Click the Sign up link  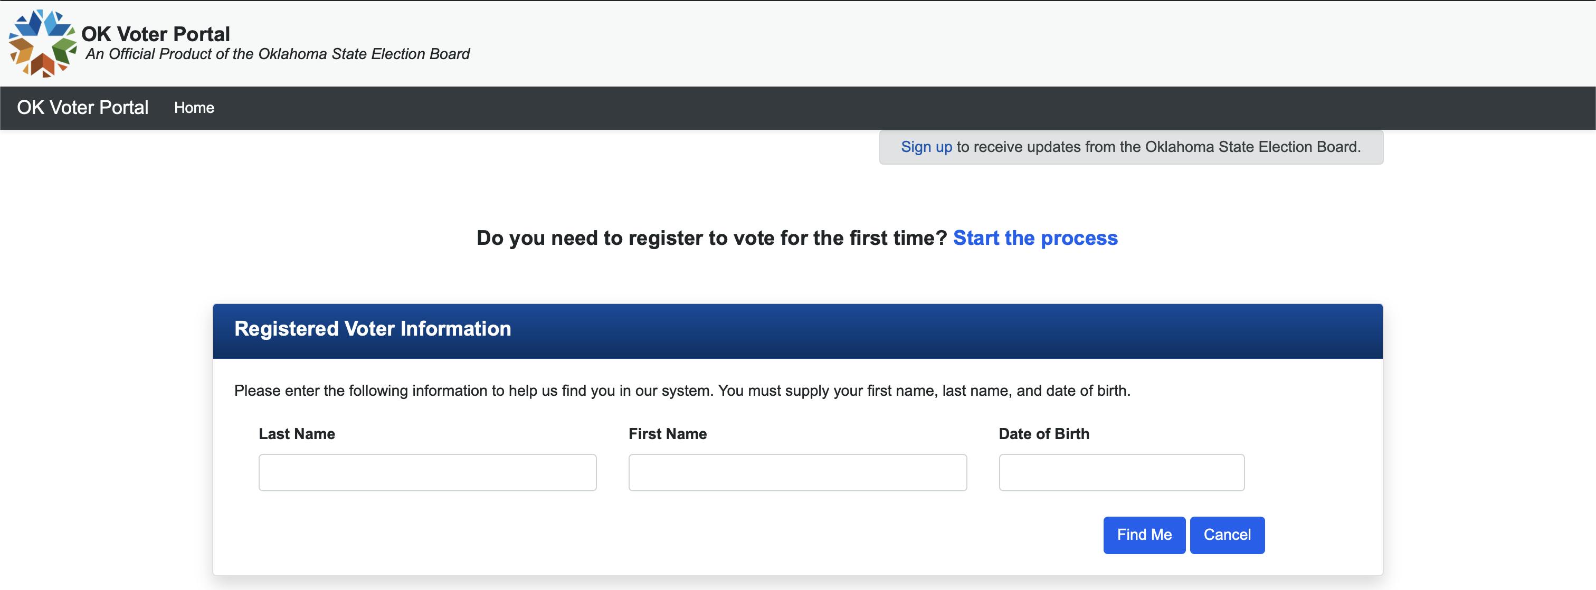(926, 147)
